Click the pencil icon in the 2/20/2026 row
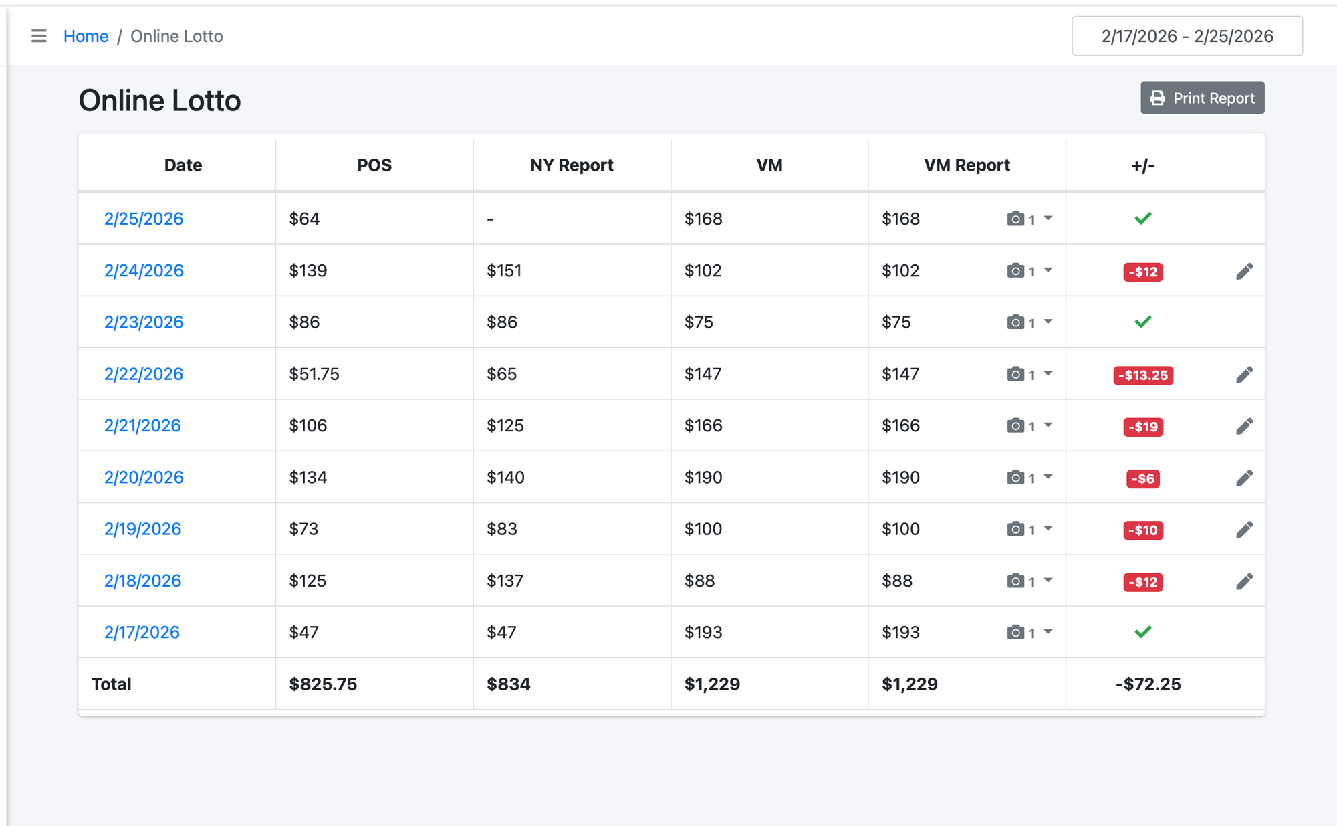The height and width of the screenshot is (826, 1337). (x=1244, y=478)
